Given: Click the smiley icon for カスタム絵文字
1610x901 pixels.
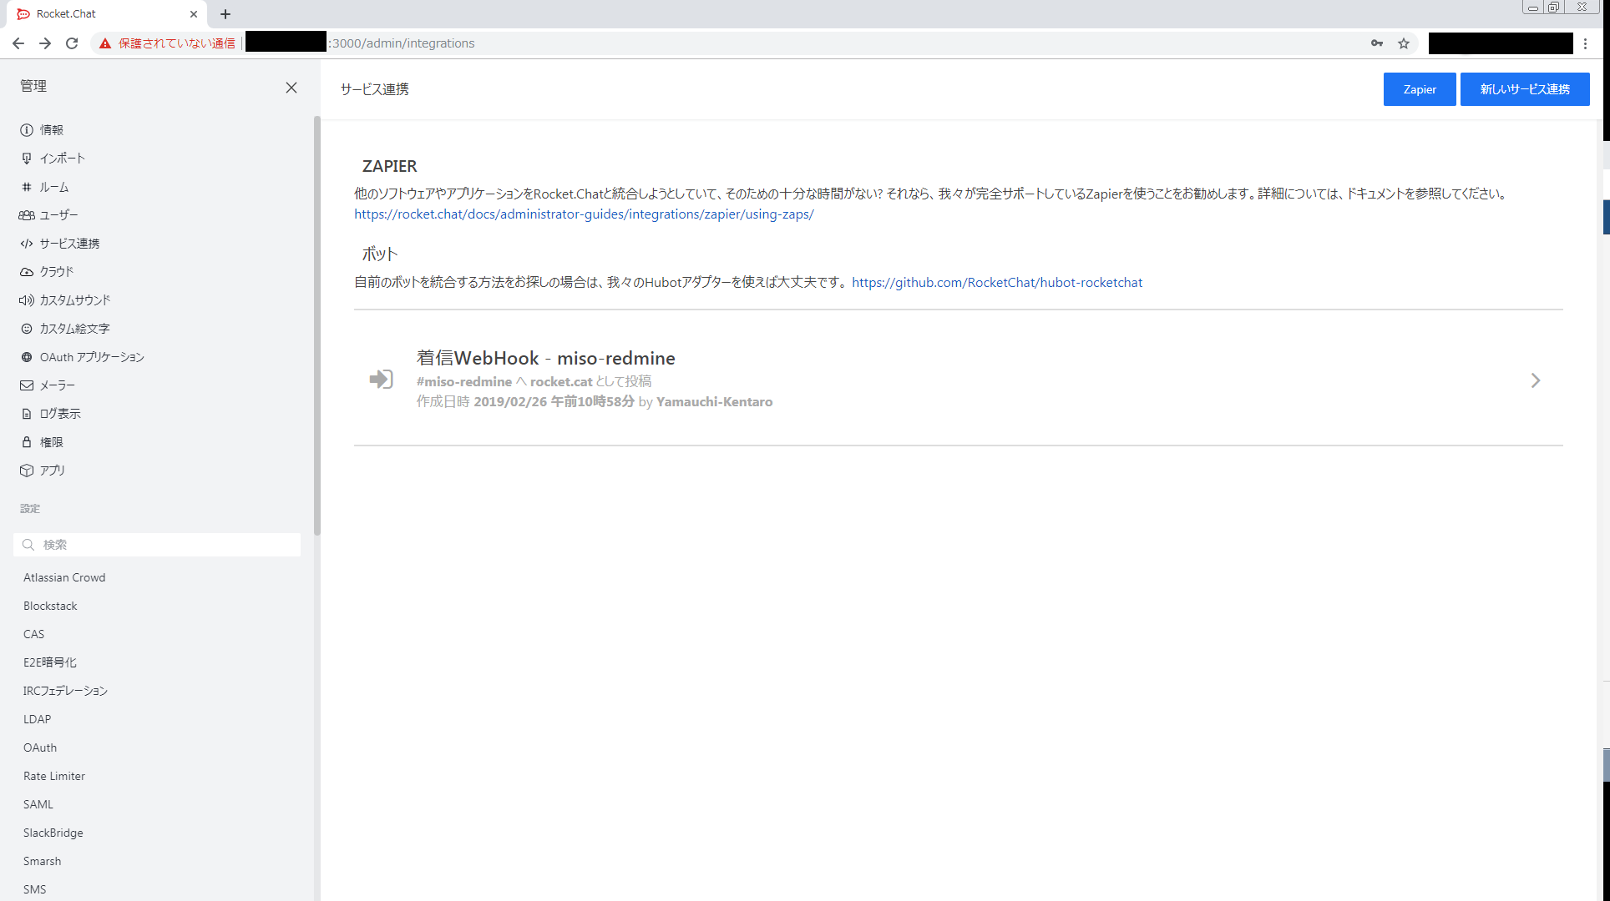Looking at the screenshot, I should [27, 329].
